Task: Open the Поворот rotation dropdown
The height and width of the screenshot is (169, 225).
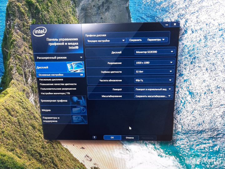Action: 153,89
